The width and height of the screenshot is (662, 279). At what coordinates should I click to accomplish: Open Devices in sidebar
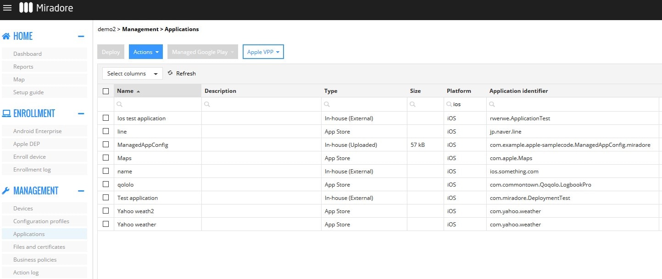tap(44, 208)
